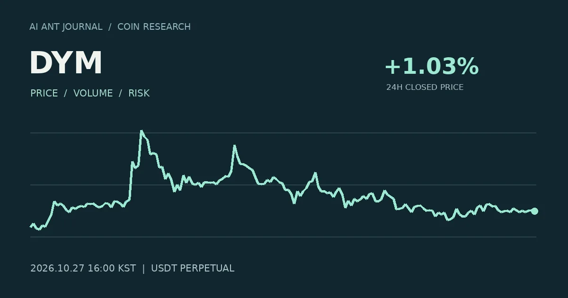
Task: Click the highest peak of the price chart
Action: (141, 131)
